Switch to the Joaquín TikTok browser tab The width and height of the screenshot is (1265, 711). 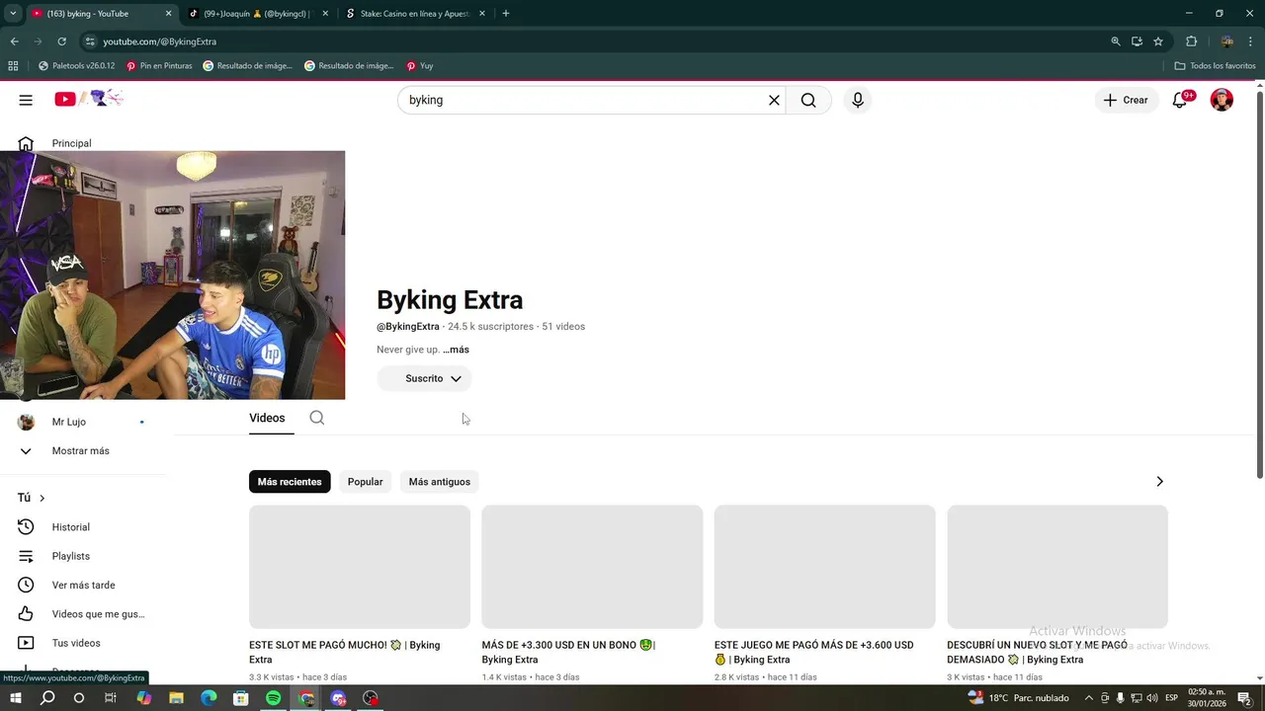[255, 14]
